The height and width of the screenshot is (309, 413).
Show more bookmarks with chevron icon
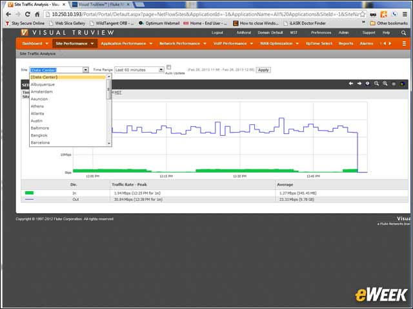pos(364,23)
